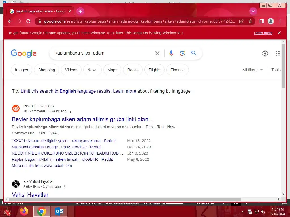Image resolution: width=290 pixels, height=217 pixels.
Task: Open Google Lens image search icon
Action: point(183,53)
